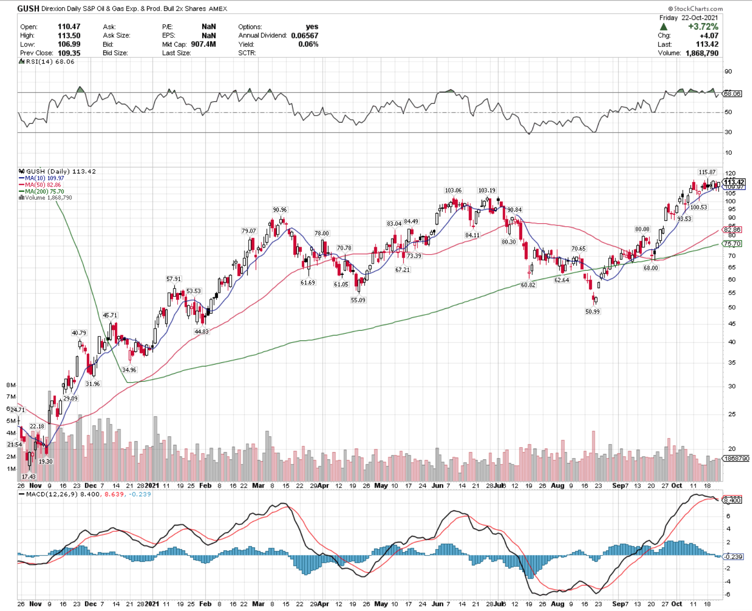Click the 93.53 price label
This screenshot has height=611, width=752.
pyautogui.click(x=684, y=219)
